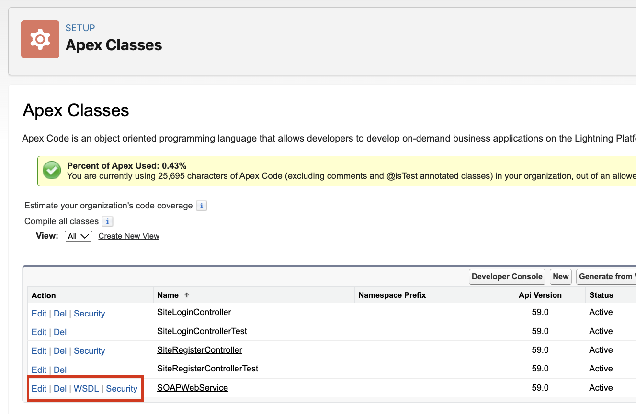Open SiteRegisterControllerTest class name link
636x414 pixels.
click(207, 369)
